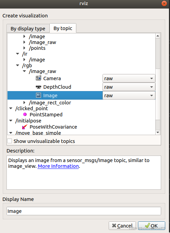Open the Camera transport dropdown
The image size is (170, 233).
tap(129, 78)
